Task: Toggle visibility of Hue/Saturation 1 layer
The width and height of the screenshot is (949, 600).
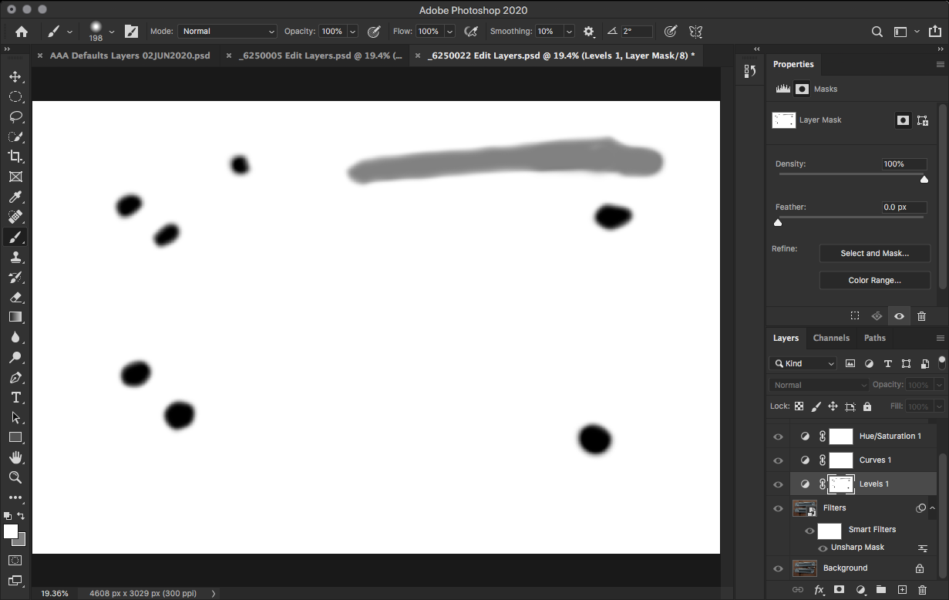Action: click(777, 436)
